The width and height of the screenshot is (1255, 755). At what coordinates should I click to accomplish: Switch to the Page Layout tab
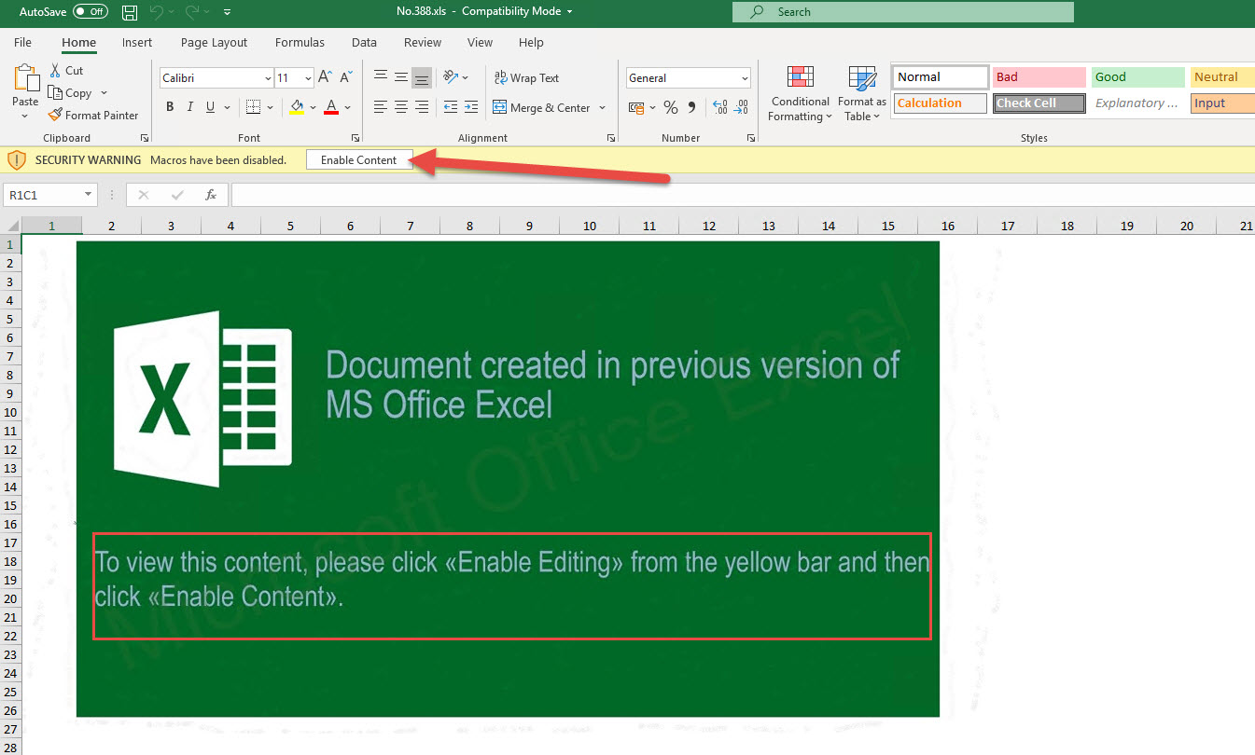tap(214, 42)
